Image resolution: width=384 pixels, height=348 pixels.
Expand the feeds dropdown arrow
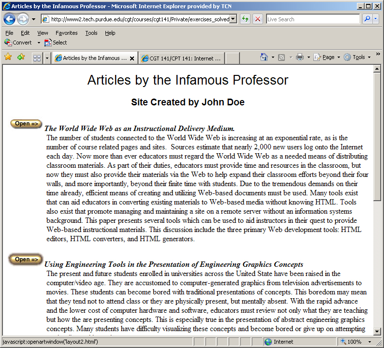tap(291, 57)
